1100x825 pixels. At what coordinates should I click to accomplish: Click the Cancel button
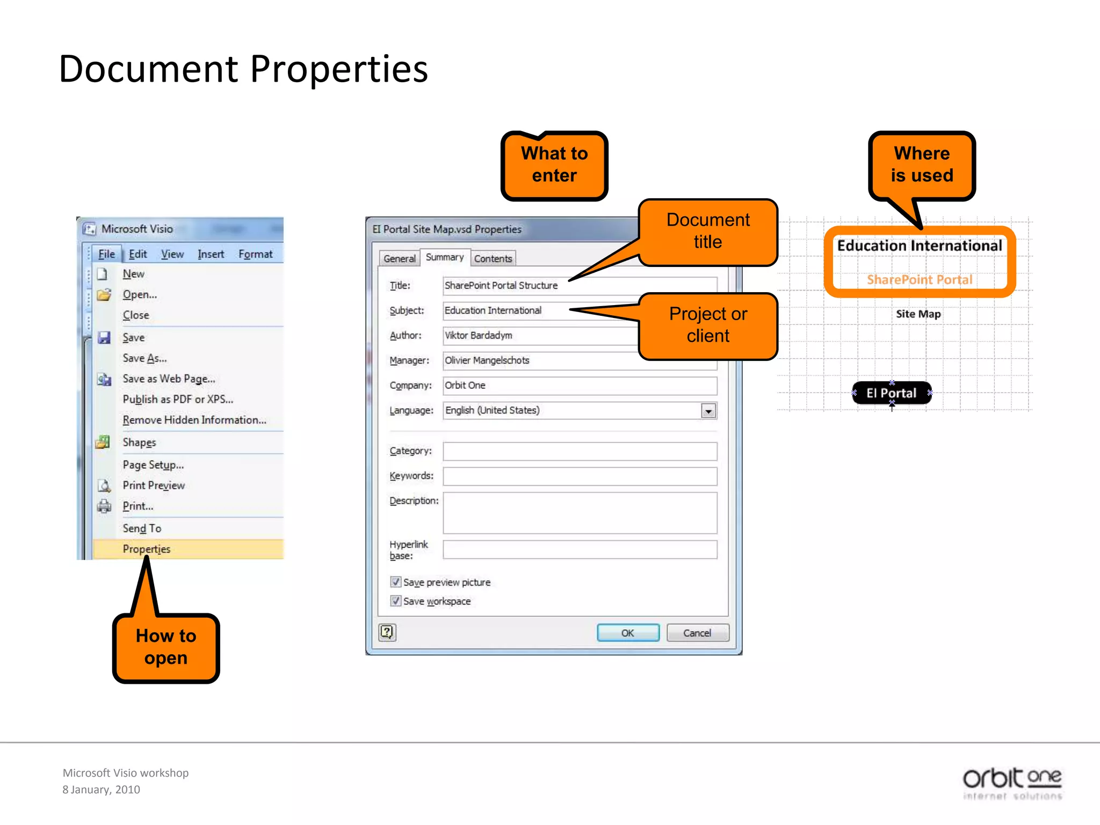697,633
